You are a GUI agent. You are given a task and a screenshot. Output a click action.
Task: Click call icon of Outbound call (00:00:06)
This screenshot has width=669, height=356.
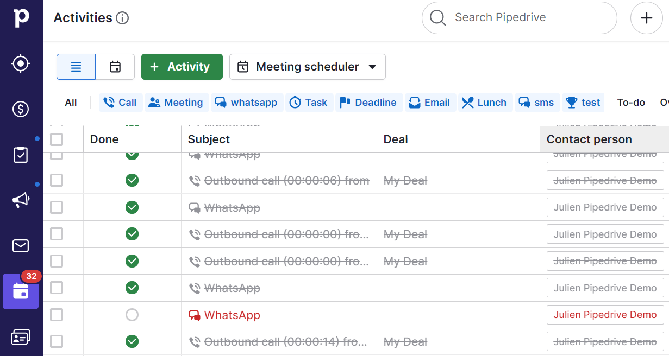(x=195, y=181)
